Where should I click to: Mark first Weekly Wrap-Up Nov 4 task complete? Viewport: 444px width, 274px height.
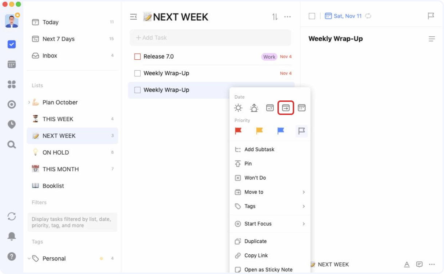pyautogui.click(x=137, y=74)
